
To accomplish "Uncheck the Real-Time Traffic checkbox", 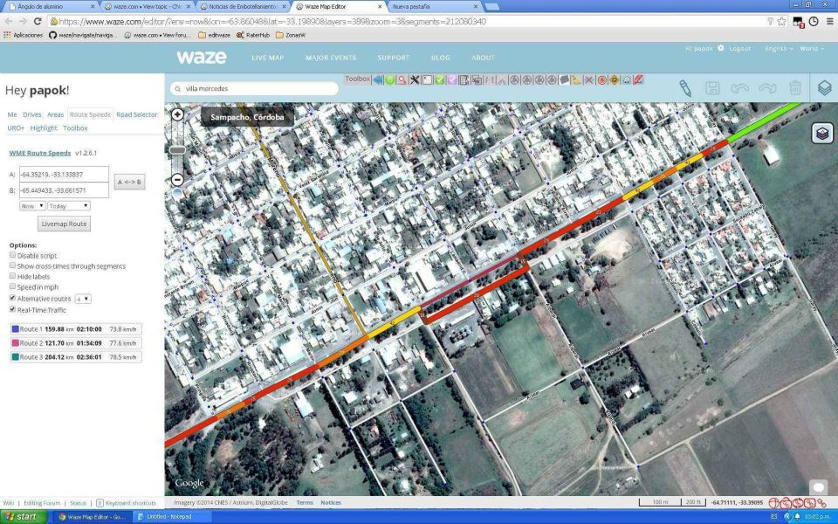I will [x=12, y=309].
